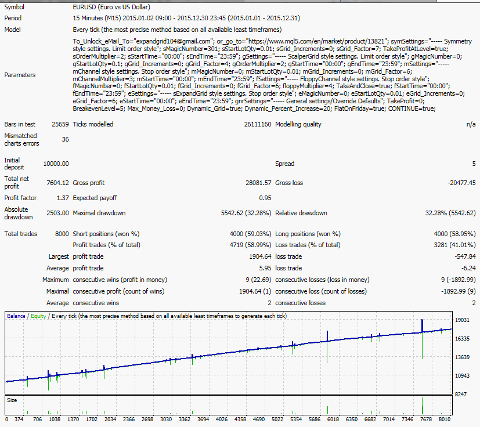Click consecutive loss value -1892.99 (9)

point(459,291)
